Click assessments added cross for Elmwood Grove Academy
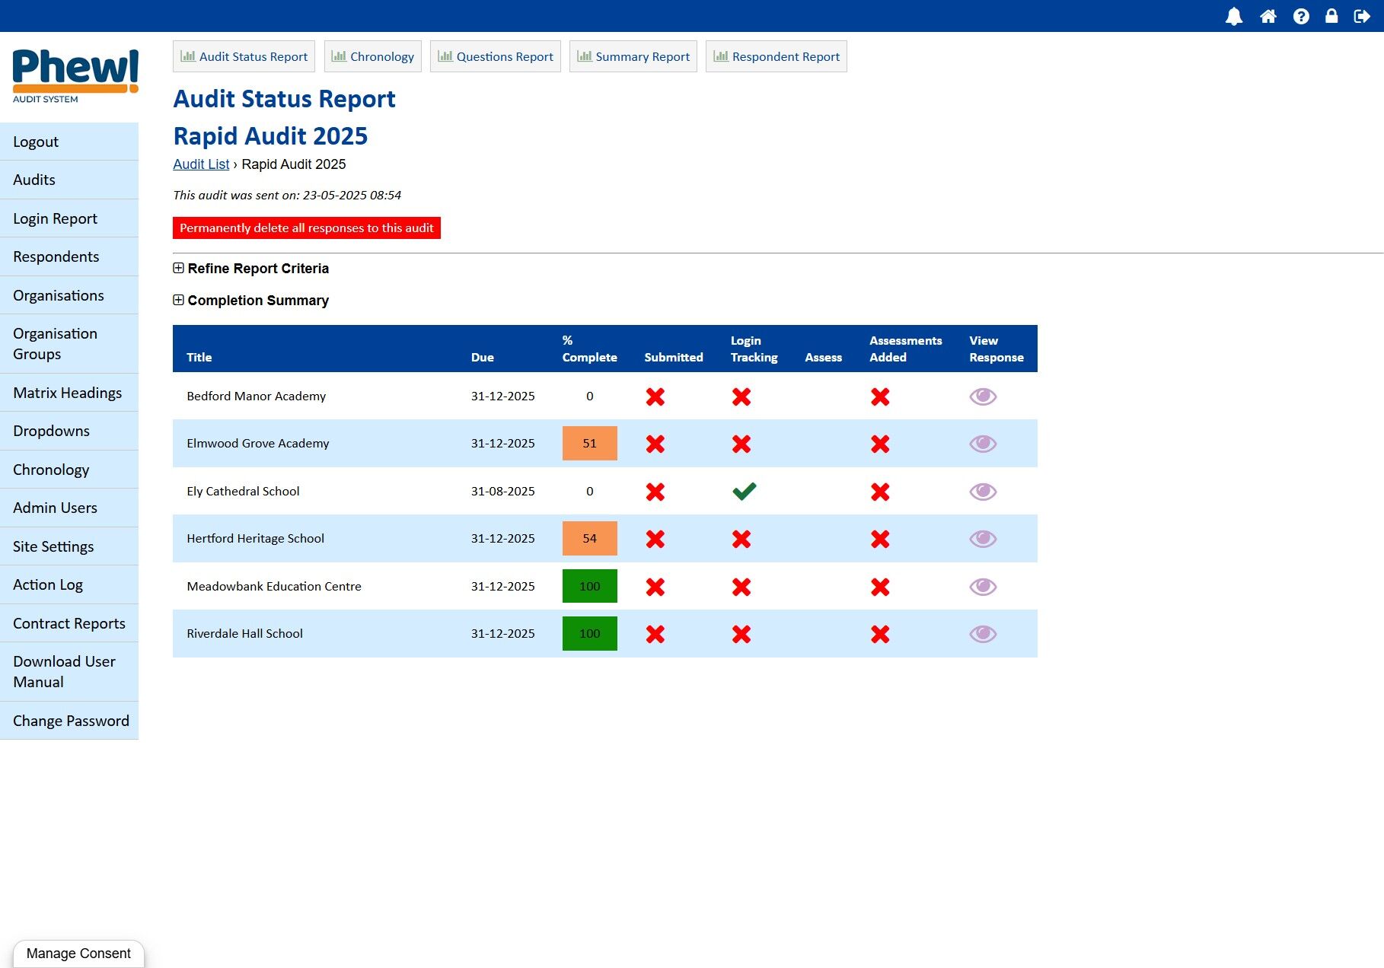The image size is (1384, 968). click(880, 444)
